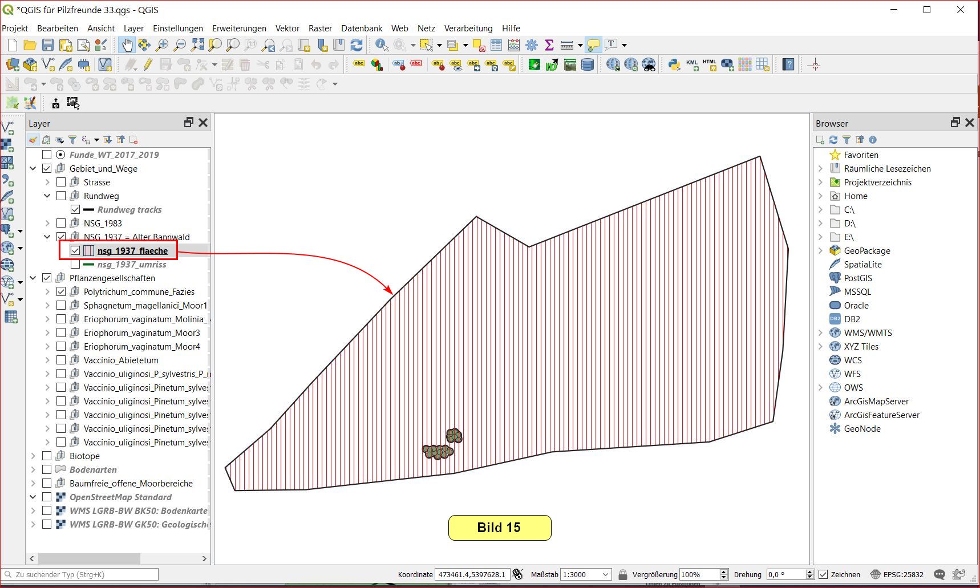Open the attribute table icon

[x=496, y=45]
